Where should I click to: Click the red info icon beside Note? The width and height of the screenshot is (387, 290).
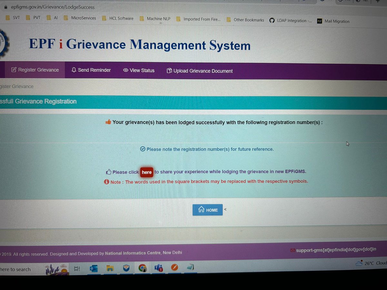click(x=106, y=182)
